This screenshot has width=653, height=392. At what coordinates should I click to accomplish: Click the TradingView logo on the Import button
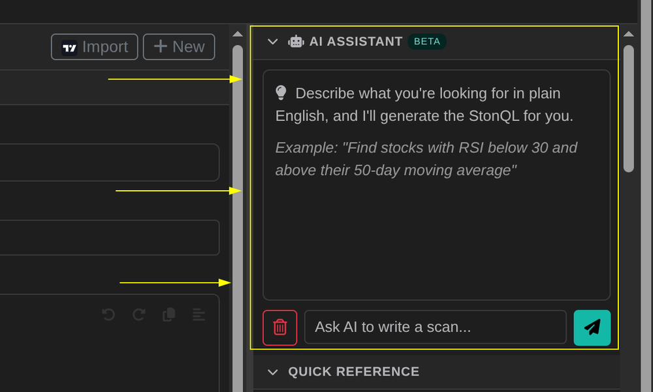tap(70, 46)
